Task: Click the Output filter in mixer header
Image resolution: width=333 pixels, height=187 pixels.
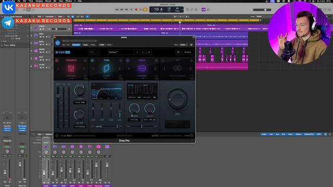Action: pyautogui.click(x=298, y=134)
